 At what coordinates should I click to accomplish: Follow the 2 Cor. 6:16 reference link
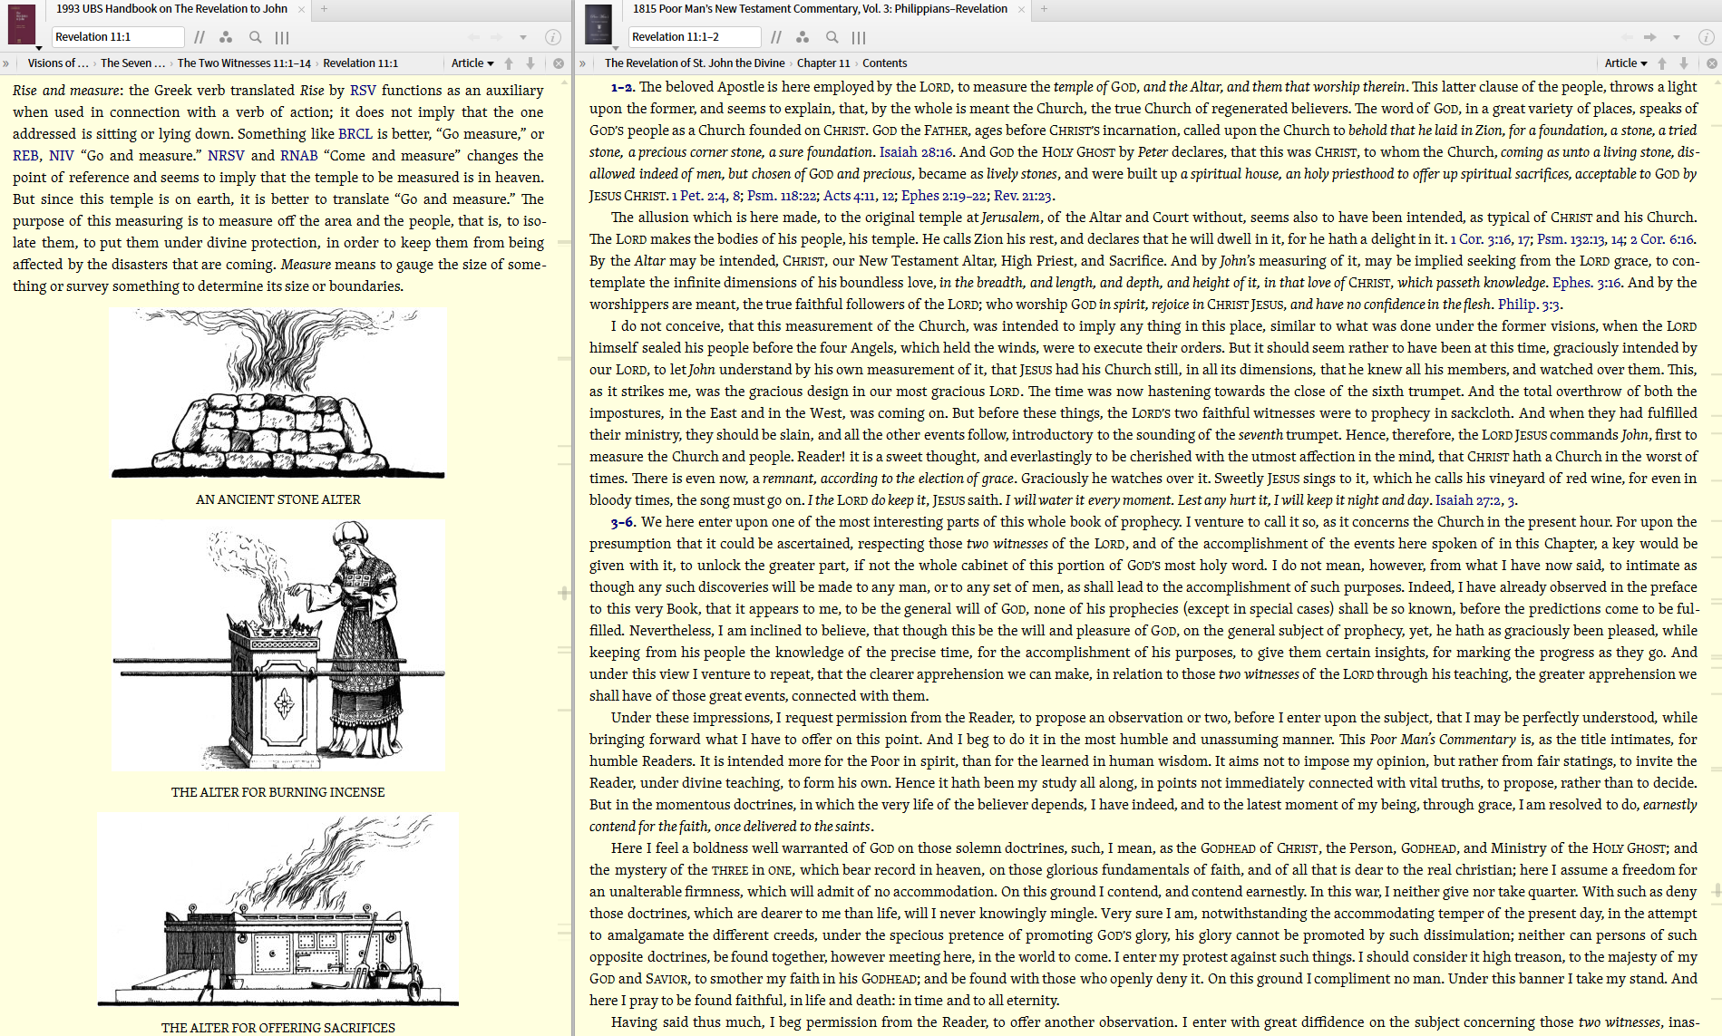pos(1662,239)
